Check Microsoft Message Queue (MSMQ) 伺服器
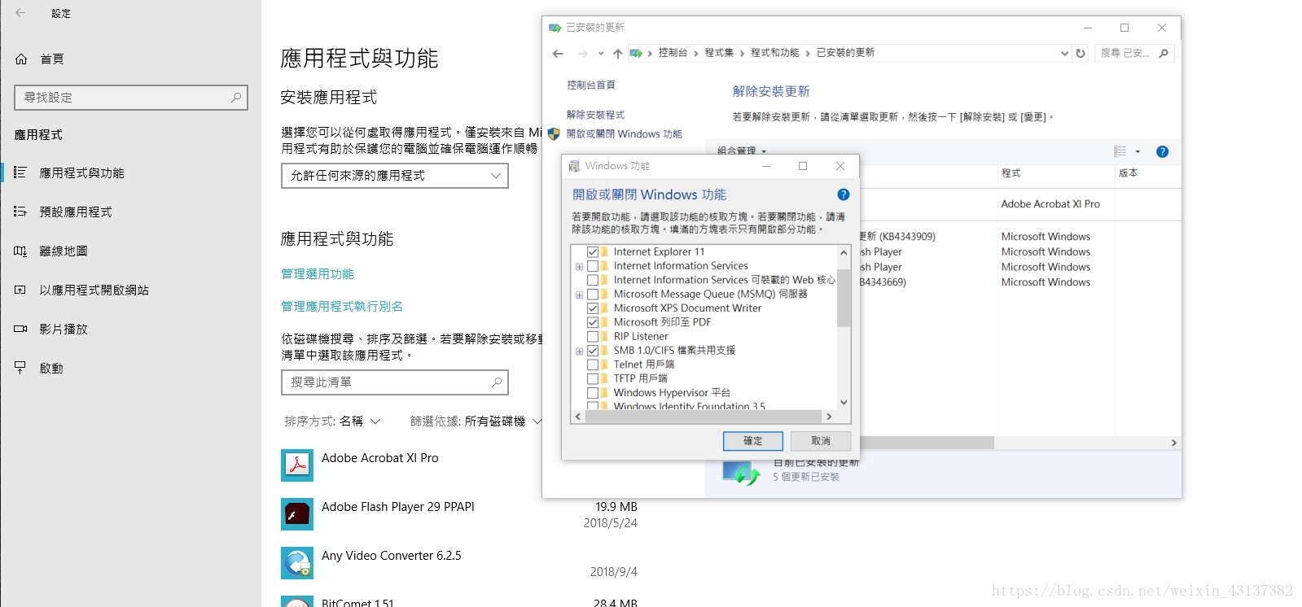Viewport: 1302px width, 607px height. (x=593, y=295)
